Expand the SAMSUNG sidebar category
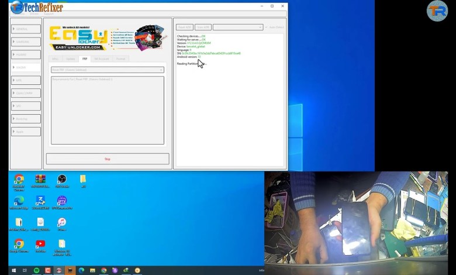This screenshot has width=456, height=275. point(26,42)
